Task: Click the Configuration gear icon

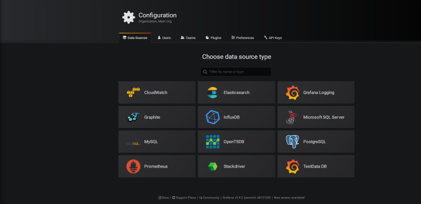Action: pyautogui.click(x=129, y=17)
